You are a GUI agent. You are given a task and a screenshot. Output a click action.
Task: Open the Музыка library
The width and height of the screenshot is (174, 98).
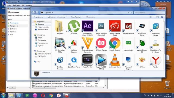(41, 45)
